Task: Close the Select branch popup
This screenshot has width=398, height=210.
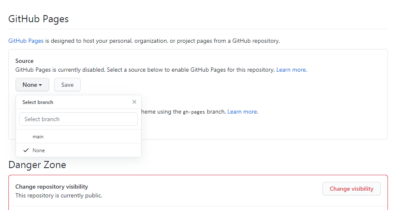Action: click(134, 102)
